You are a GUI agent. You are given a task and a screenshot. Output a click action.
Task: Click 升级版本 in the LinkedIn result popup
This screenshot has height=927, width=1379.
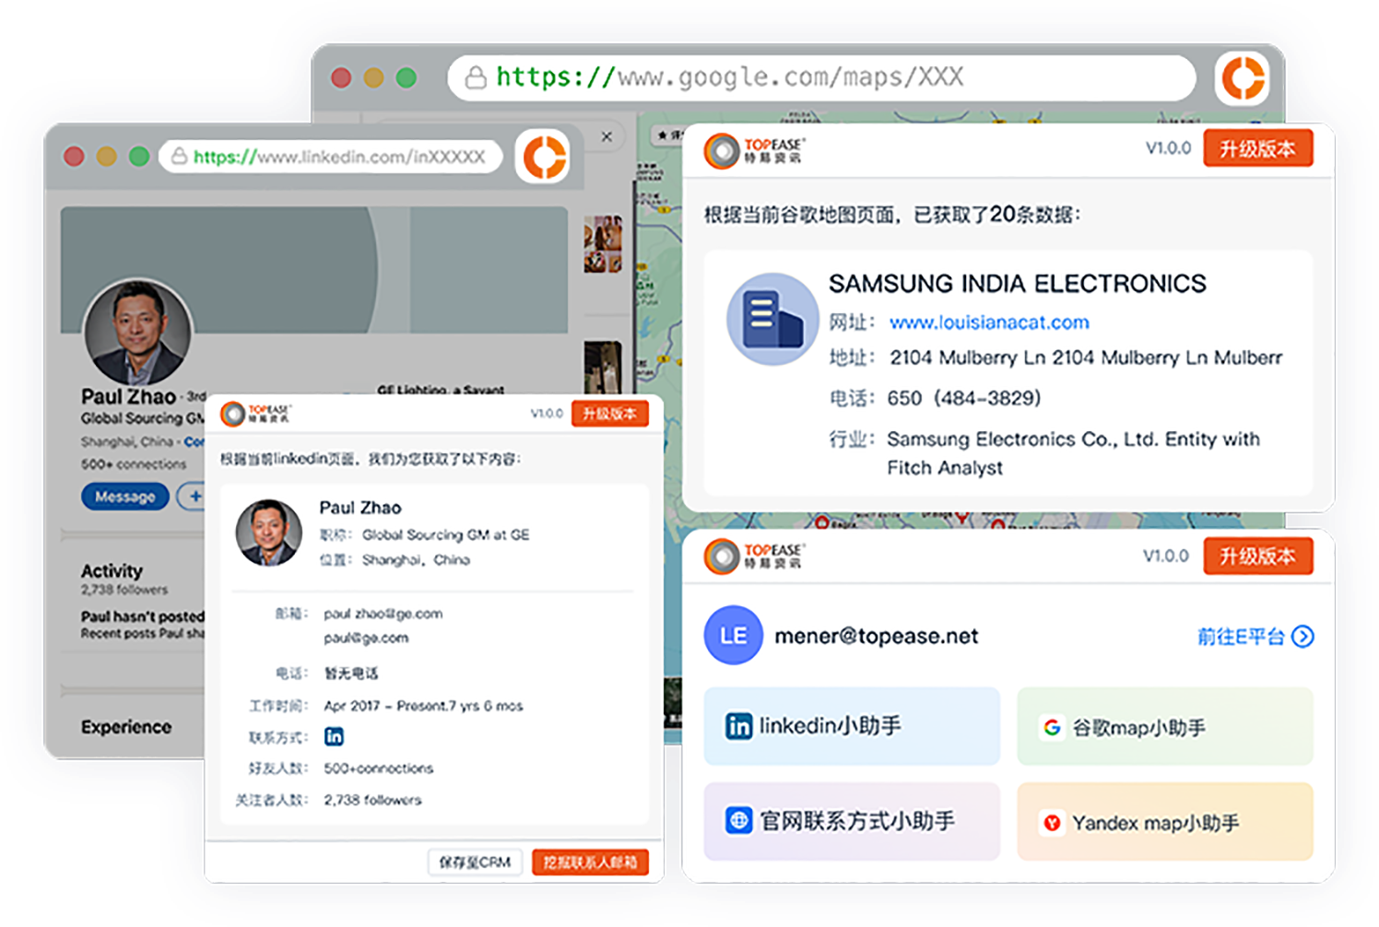pos(609,414)
